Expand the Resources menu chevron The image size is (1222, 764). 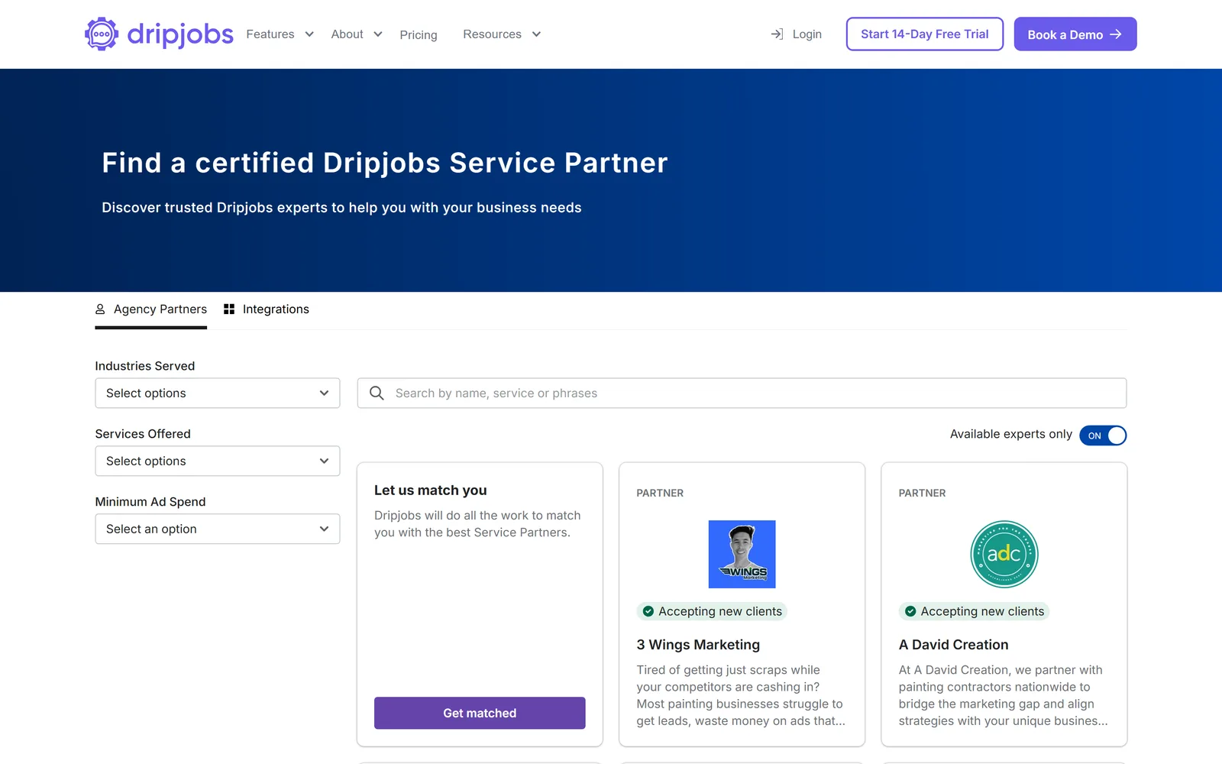tap(536, 34)
